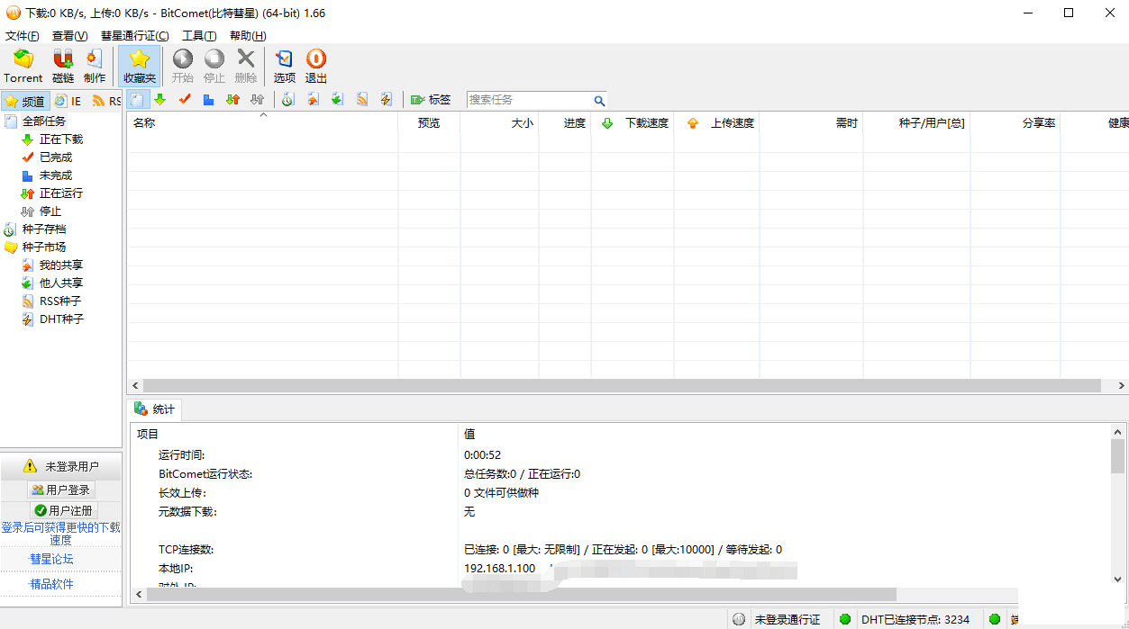Open the 彗星论坛 link
This screenshot has width=1129, height=629.
52,559
